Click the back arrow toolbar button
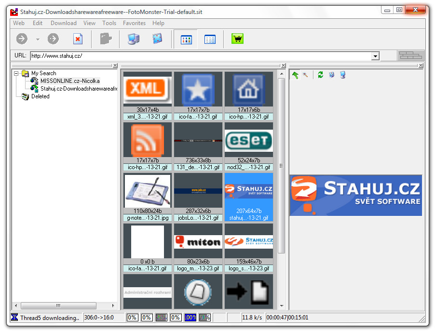 pos(22,39)
